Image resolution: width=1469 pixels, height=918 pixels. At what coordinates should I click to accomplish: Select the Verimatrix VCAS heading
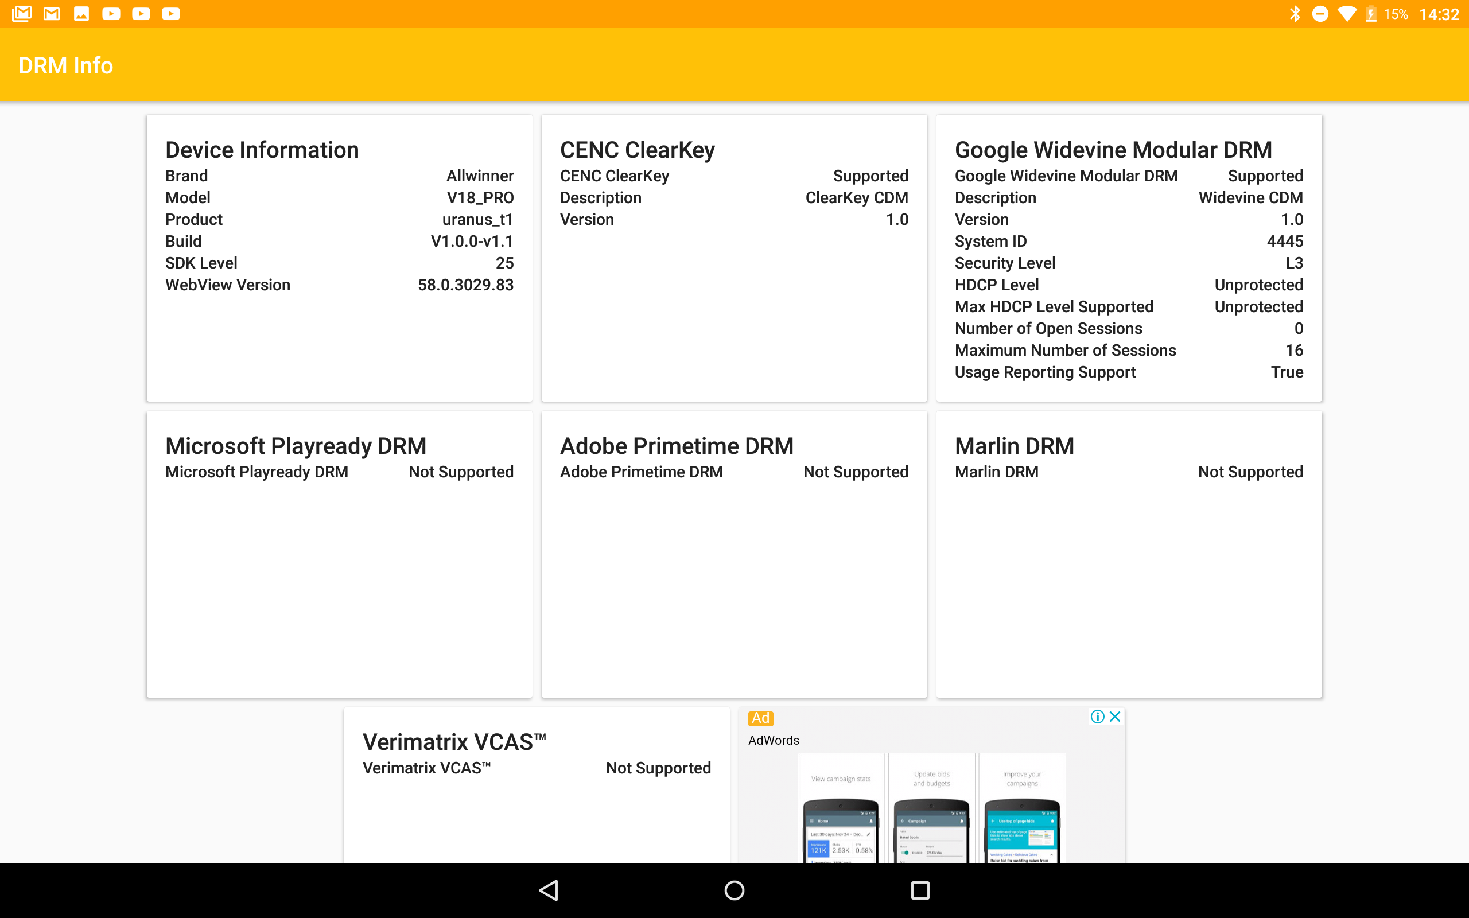[x=454, y=742]
